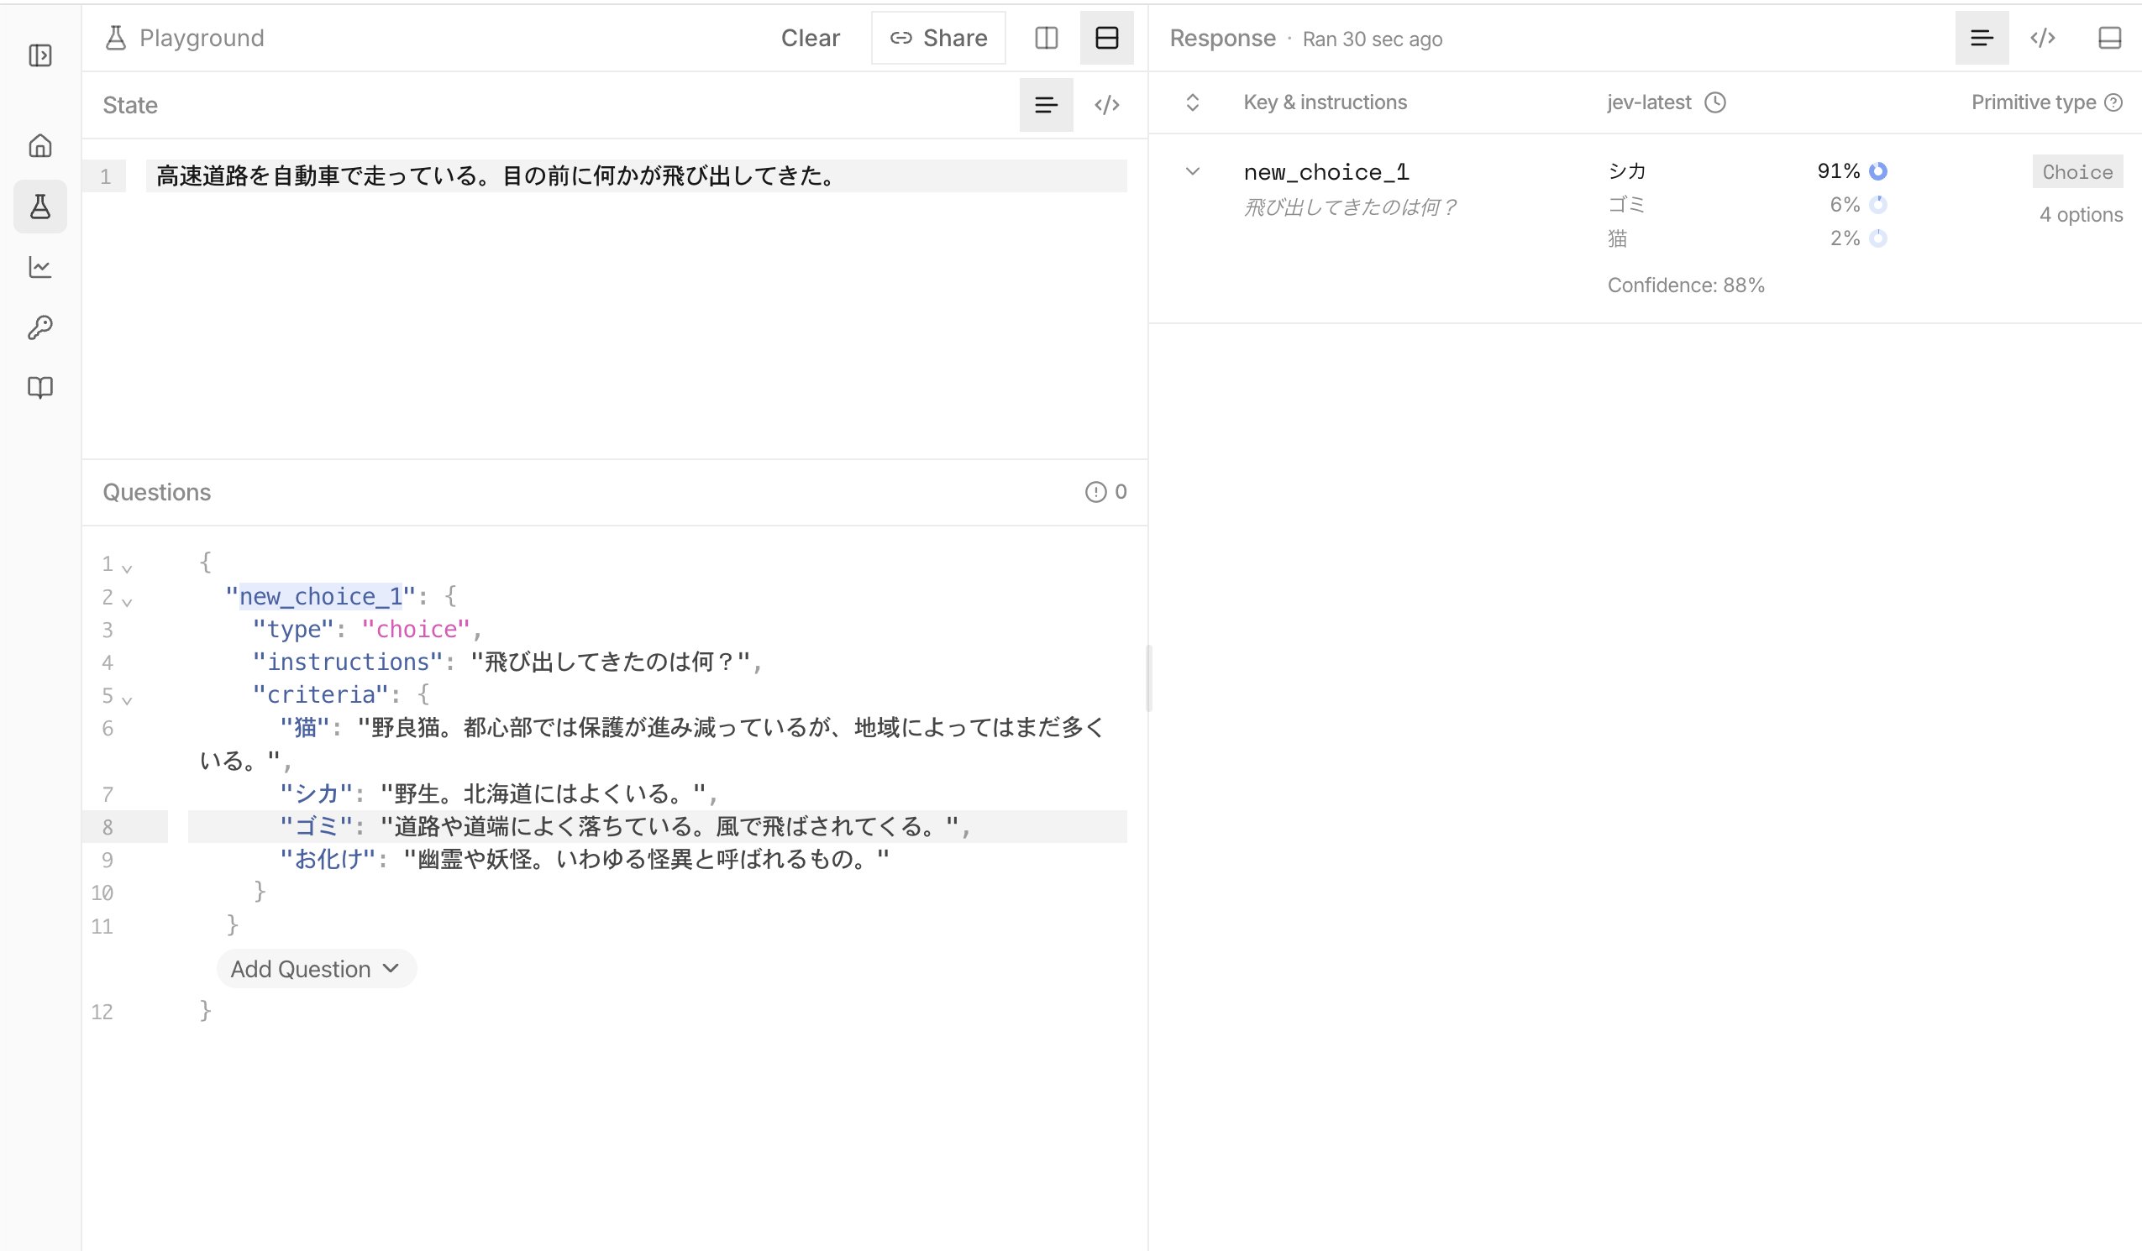Click the Choice type badge

pyautogui.click(x=2077, y=171)
